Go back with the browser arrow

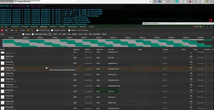(2, 1)
